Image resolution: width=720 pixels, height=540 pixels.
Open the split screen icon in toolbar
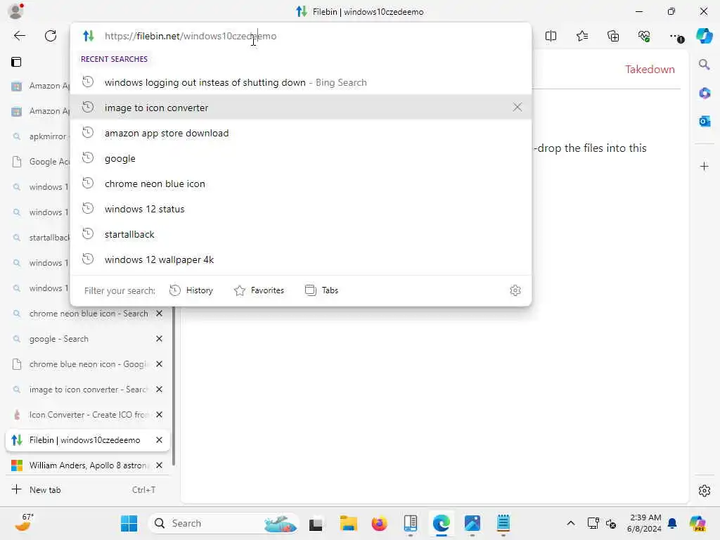coord(551,36)
